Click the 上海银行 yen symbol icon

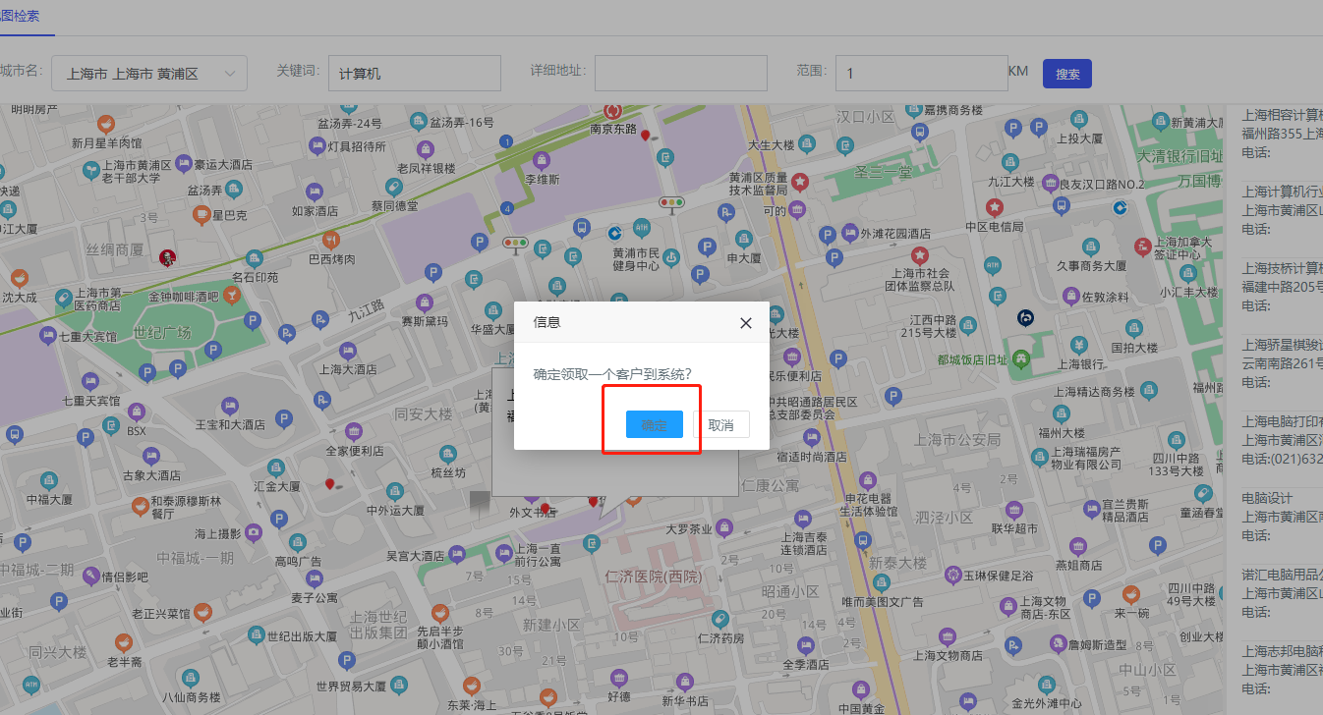pyautogui.click(x=1080, y=345)
